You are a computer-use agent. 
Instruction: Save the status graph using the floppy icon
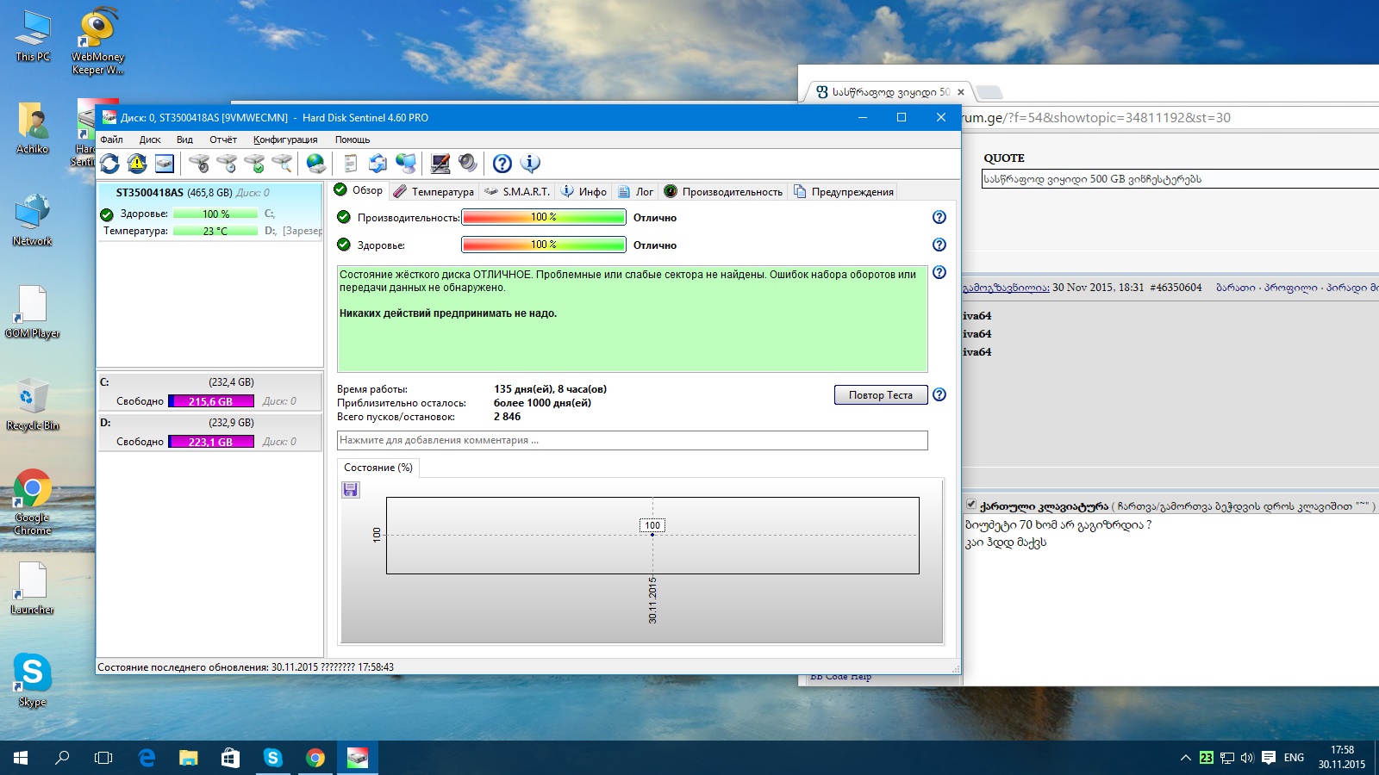coord(351,490)
